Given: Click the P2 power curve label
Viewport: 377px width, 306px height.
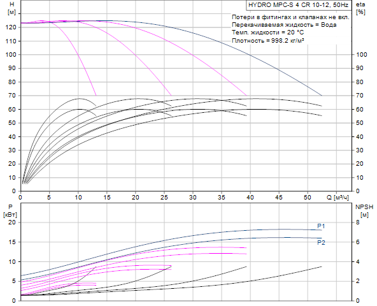Looking at the screenshot, I should [321, 242].
